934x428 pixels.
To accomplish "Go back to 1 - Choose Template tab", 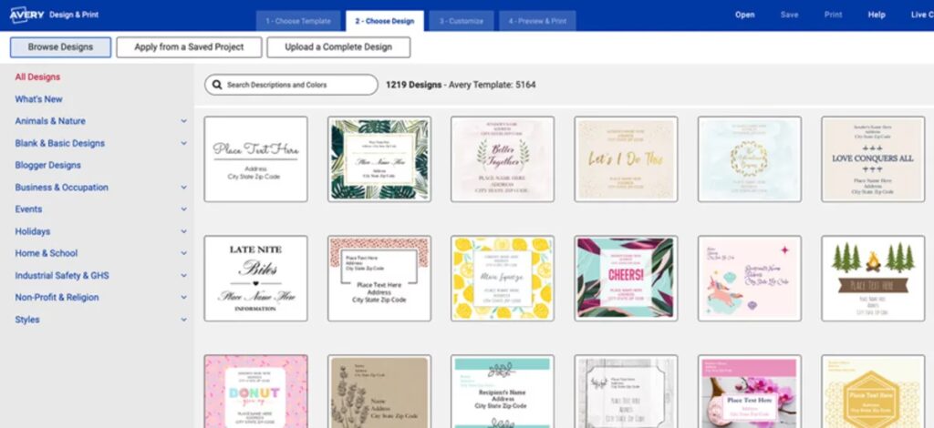I will 299,21.
